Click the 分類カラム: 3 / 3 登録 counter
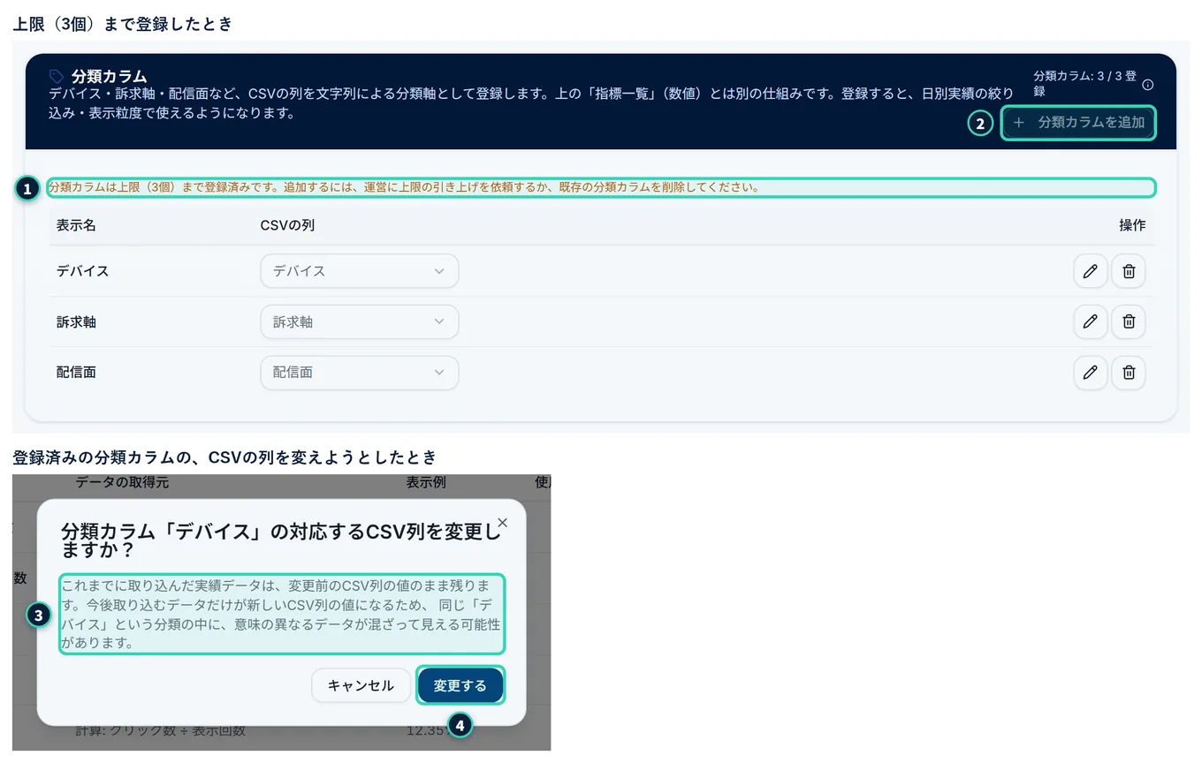Image resolution: width=1202 pixels, height=763 pixels. (x=1084, y=84)
